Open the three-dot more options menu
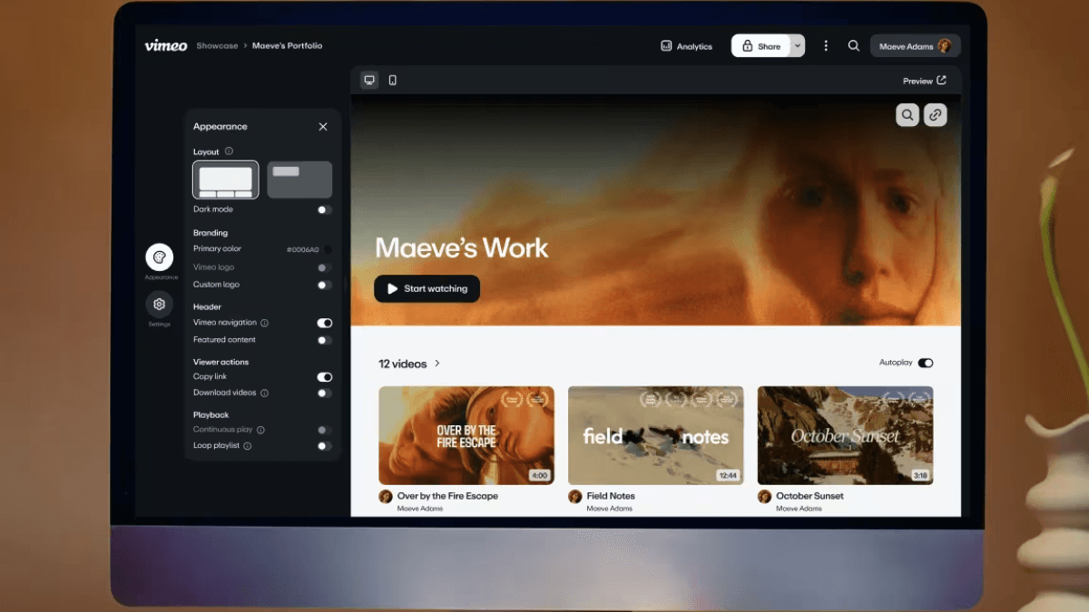 tap(826, 46)
